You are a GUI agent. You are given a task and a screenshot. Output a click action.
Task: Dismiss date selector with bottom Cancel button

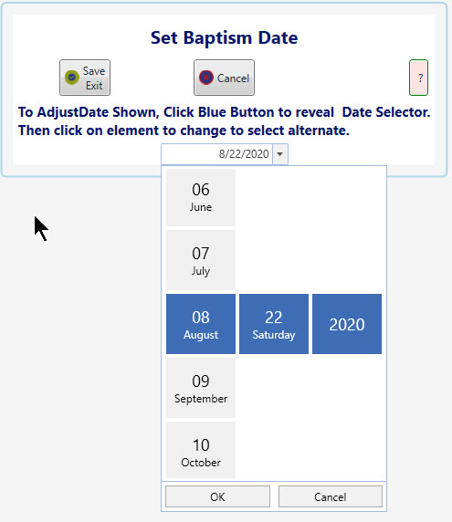(330, 496)
